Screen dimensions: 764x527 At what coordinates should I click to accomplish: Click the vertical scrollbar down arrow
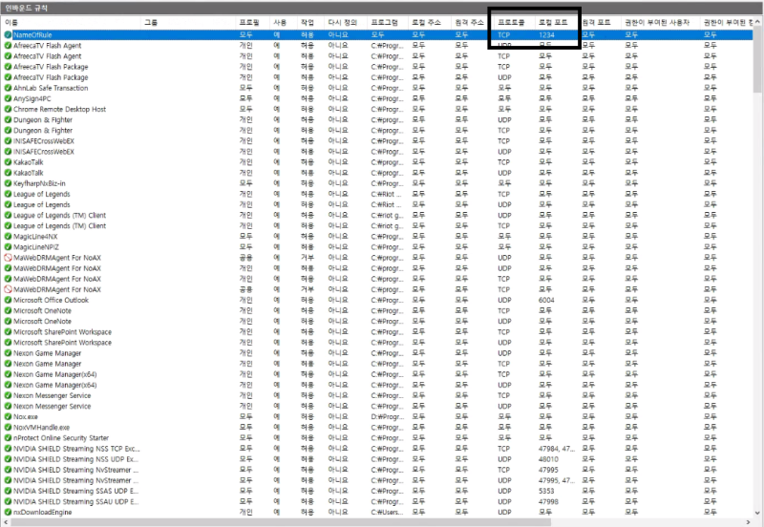[x=757, y=513]
